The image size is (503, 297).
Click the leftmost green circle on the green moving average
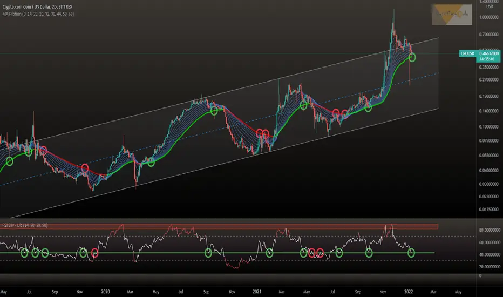tap(9, 161)
